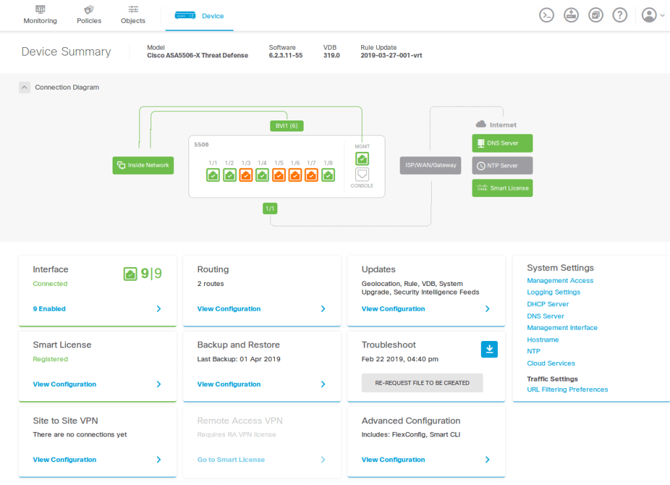Viewport: 670px width, 485px height.
Task: Open the user profile menu
Action: 653,16
